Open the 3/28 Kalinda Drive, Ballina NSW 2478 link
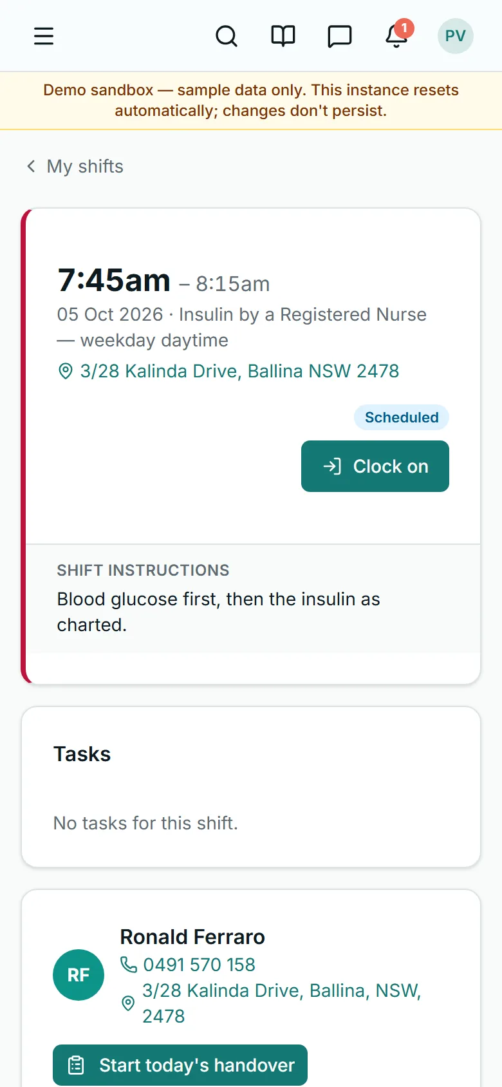502x1087 pixels. [x=239, y=371]
